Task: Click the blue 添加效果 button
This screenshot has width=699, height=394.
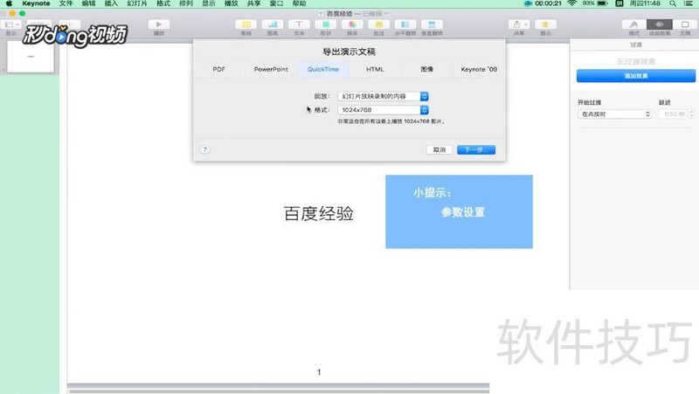Action: [x=636, y=76]
